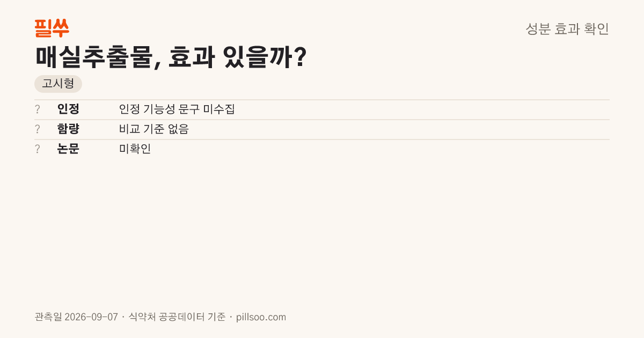Open the pillsoo.com link in footer
The image size is (644, 338).
pos(261,317)
